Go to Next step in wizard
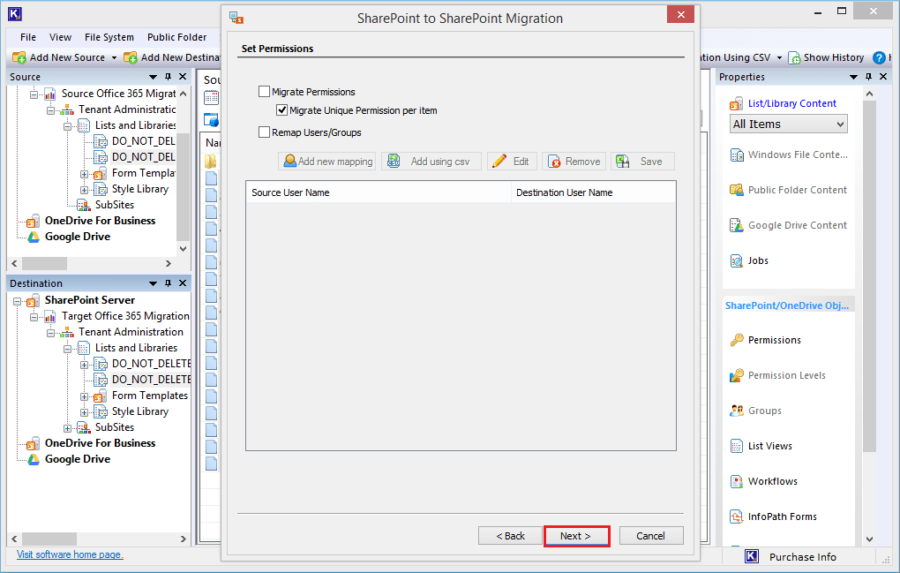Image resolution: width=900 pixels, height=573 pixels. click(x=576, y=536)
